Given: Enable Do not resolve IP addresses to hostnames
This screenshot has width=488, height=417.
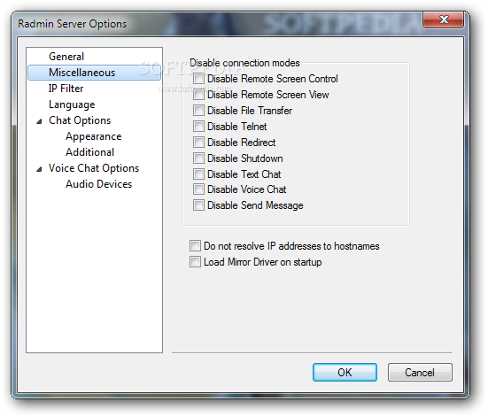Looking at the screenshot, I should pos(195,246).
